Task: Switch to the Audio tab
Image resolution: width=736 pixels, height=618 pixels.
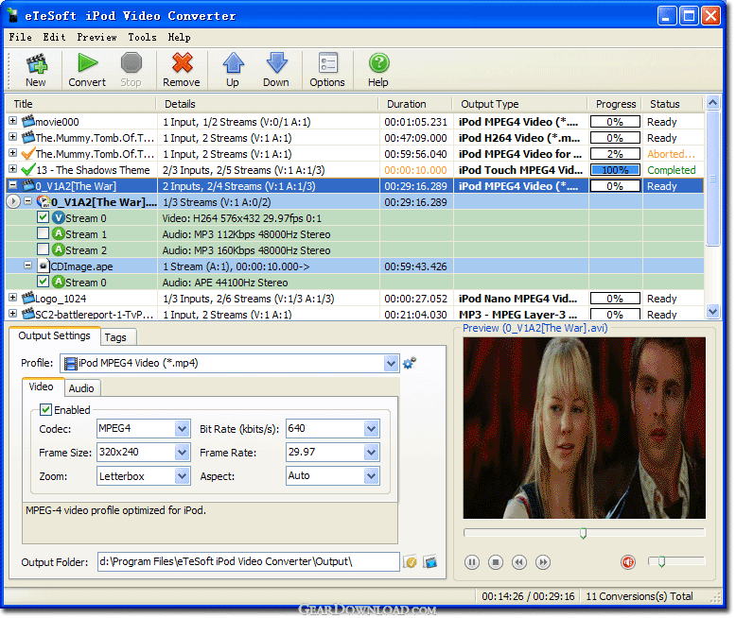Action: [x=81, y=387]
